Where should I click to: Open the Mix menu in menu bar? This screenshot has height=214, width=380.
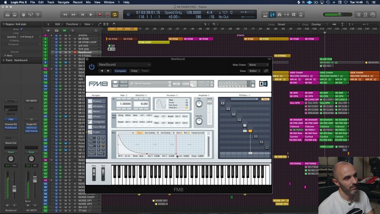[88, 2]
